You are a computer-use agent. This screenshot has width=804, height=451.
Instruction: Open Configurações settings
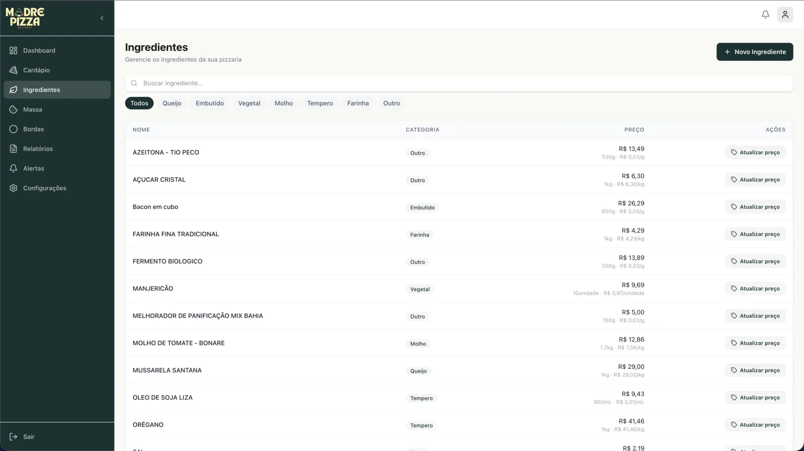coord(45,188)
